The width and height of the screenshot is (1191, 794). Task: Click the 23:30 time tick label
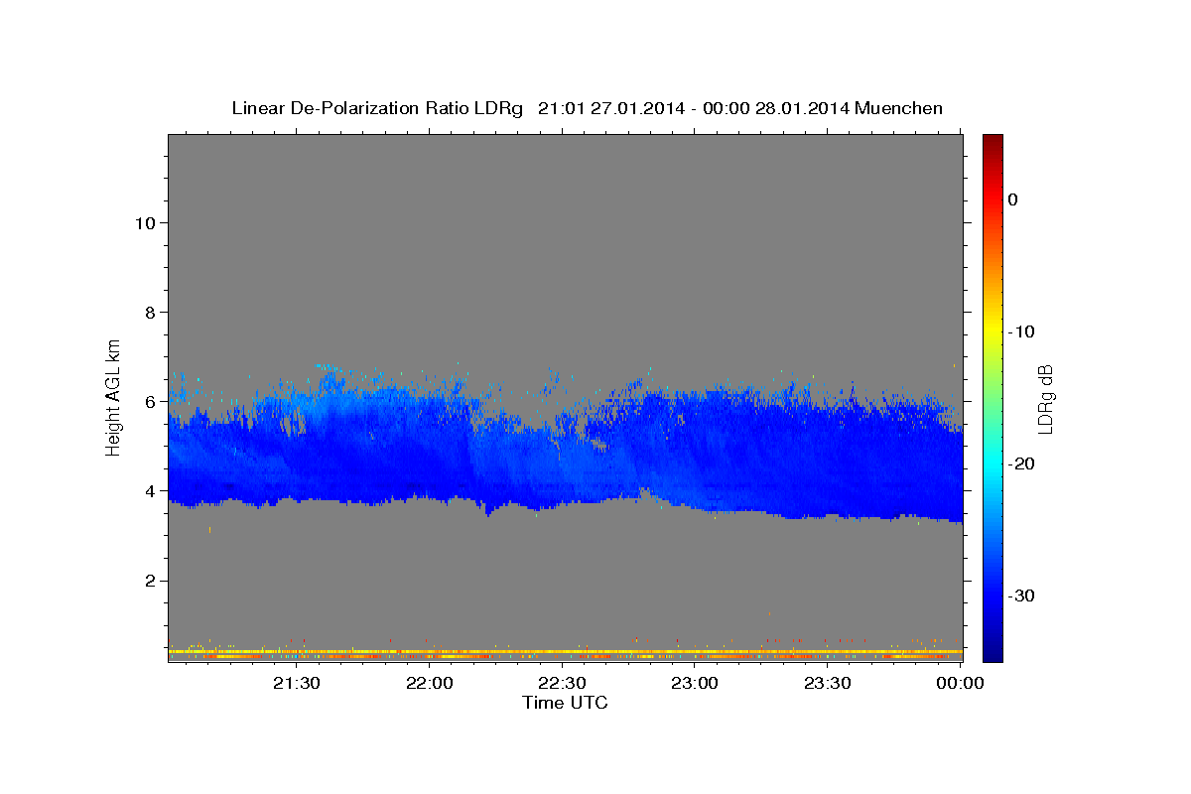click(827, 683)
